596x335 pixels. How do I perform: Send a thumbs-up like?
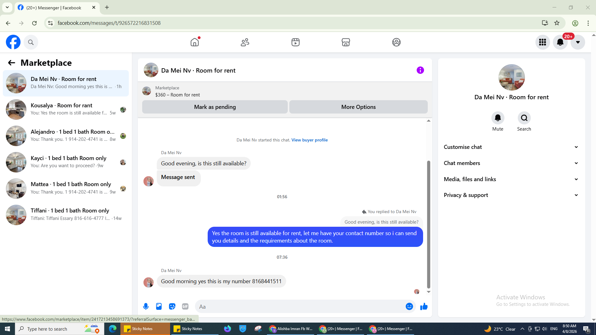tap(424, 306)
